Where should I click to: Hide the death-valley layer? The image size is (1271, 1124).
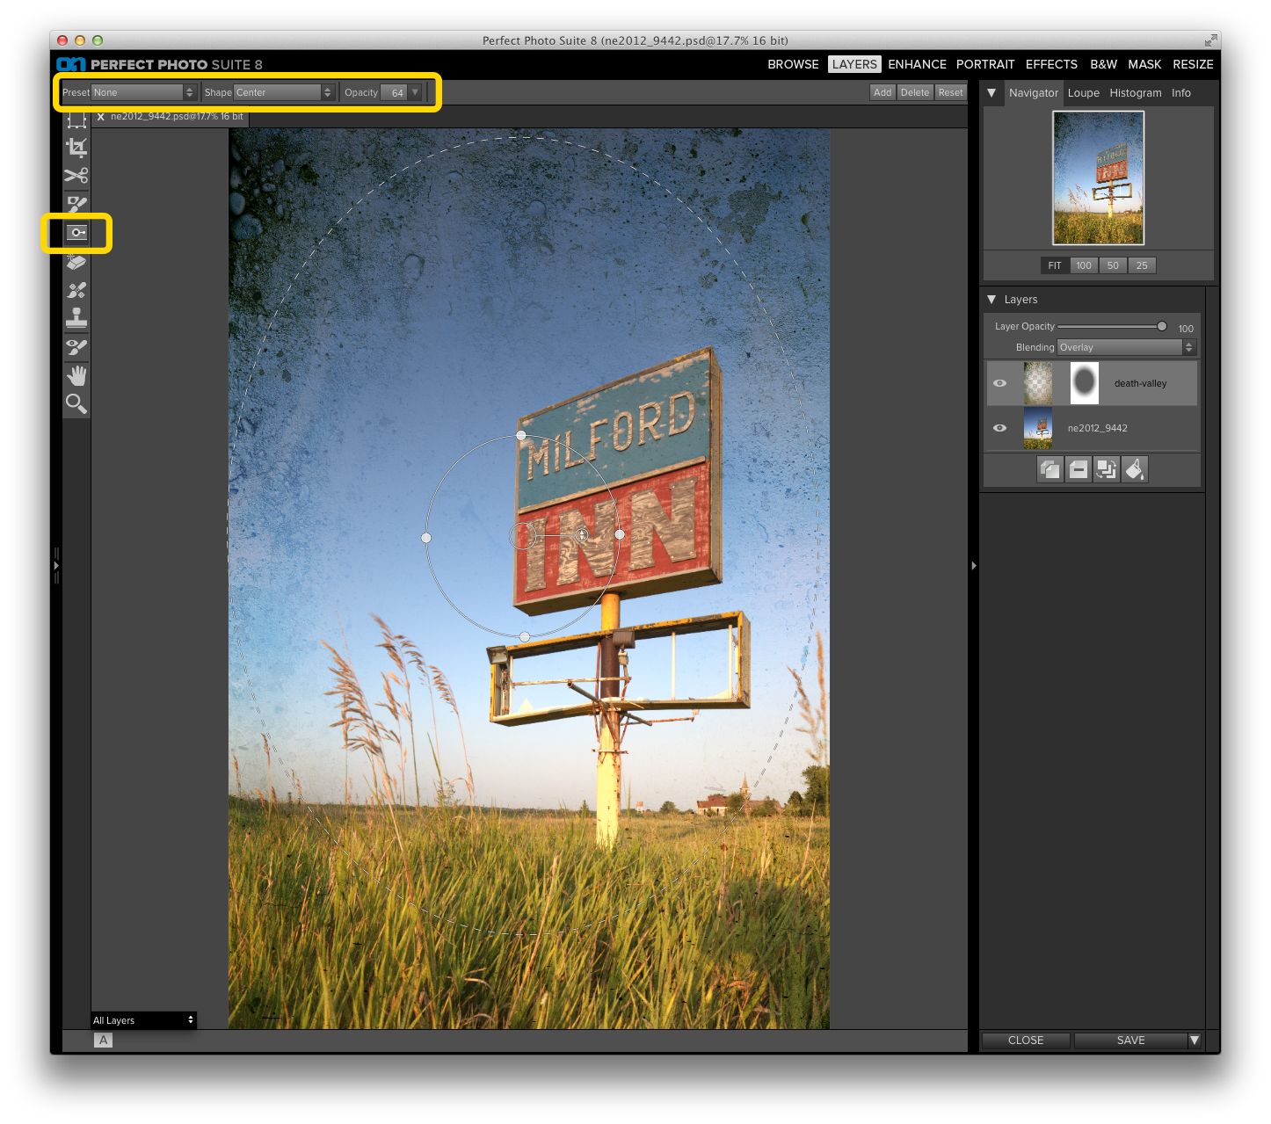1000,383
